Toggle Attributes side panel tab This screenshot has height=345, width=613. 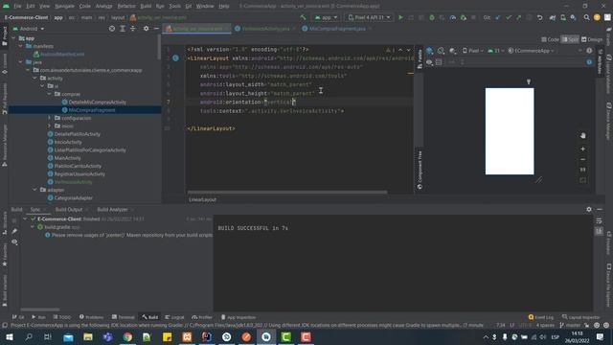point(601,61)
